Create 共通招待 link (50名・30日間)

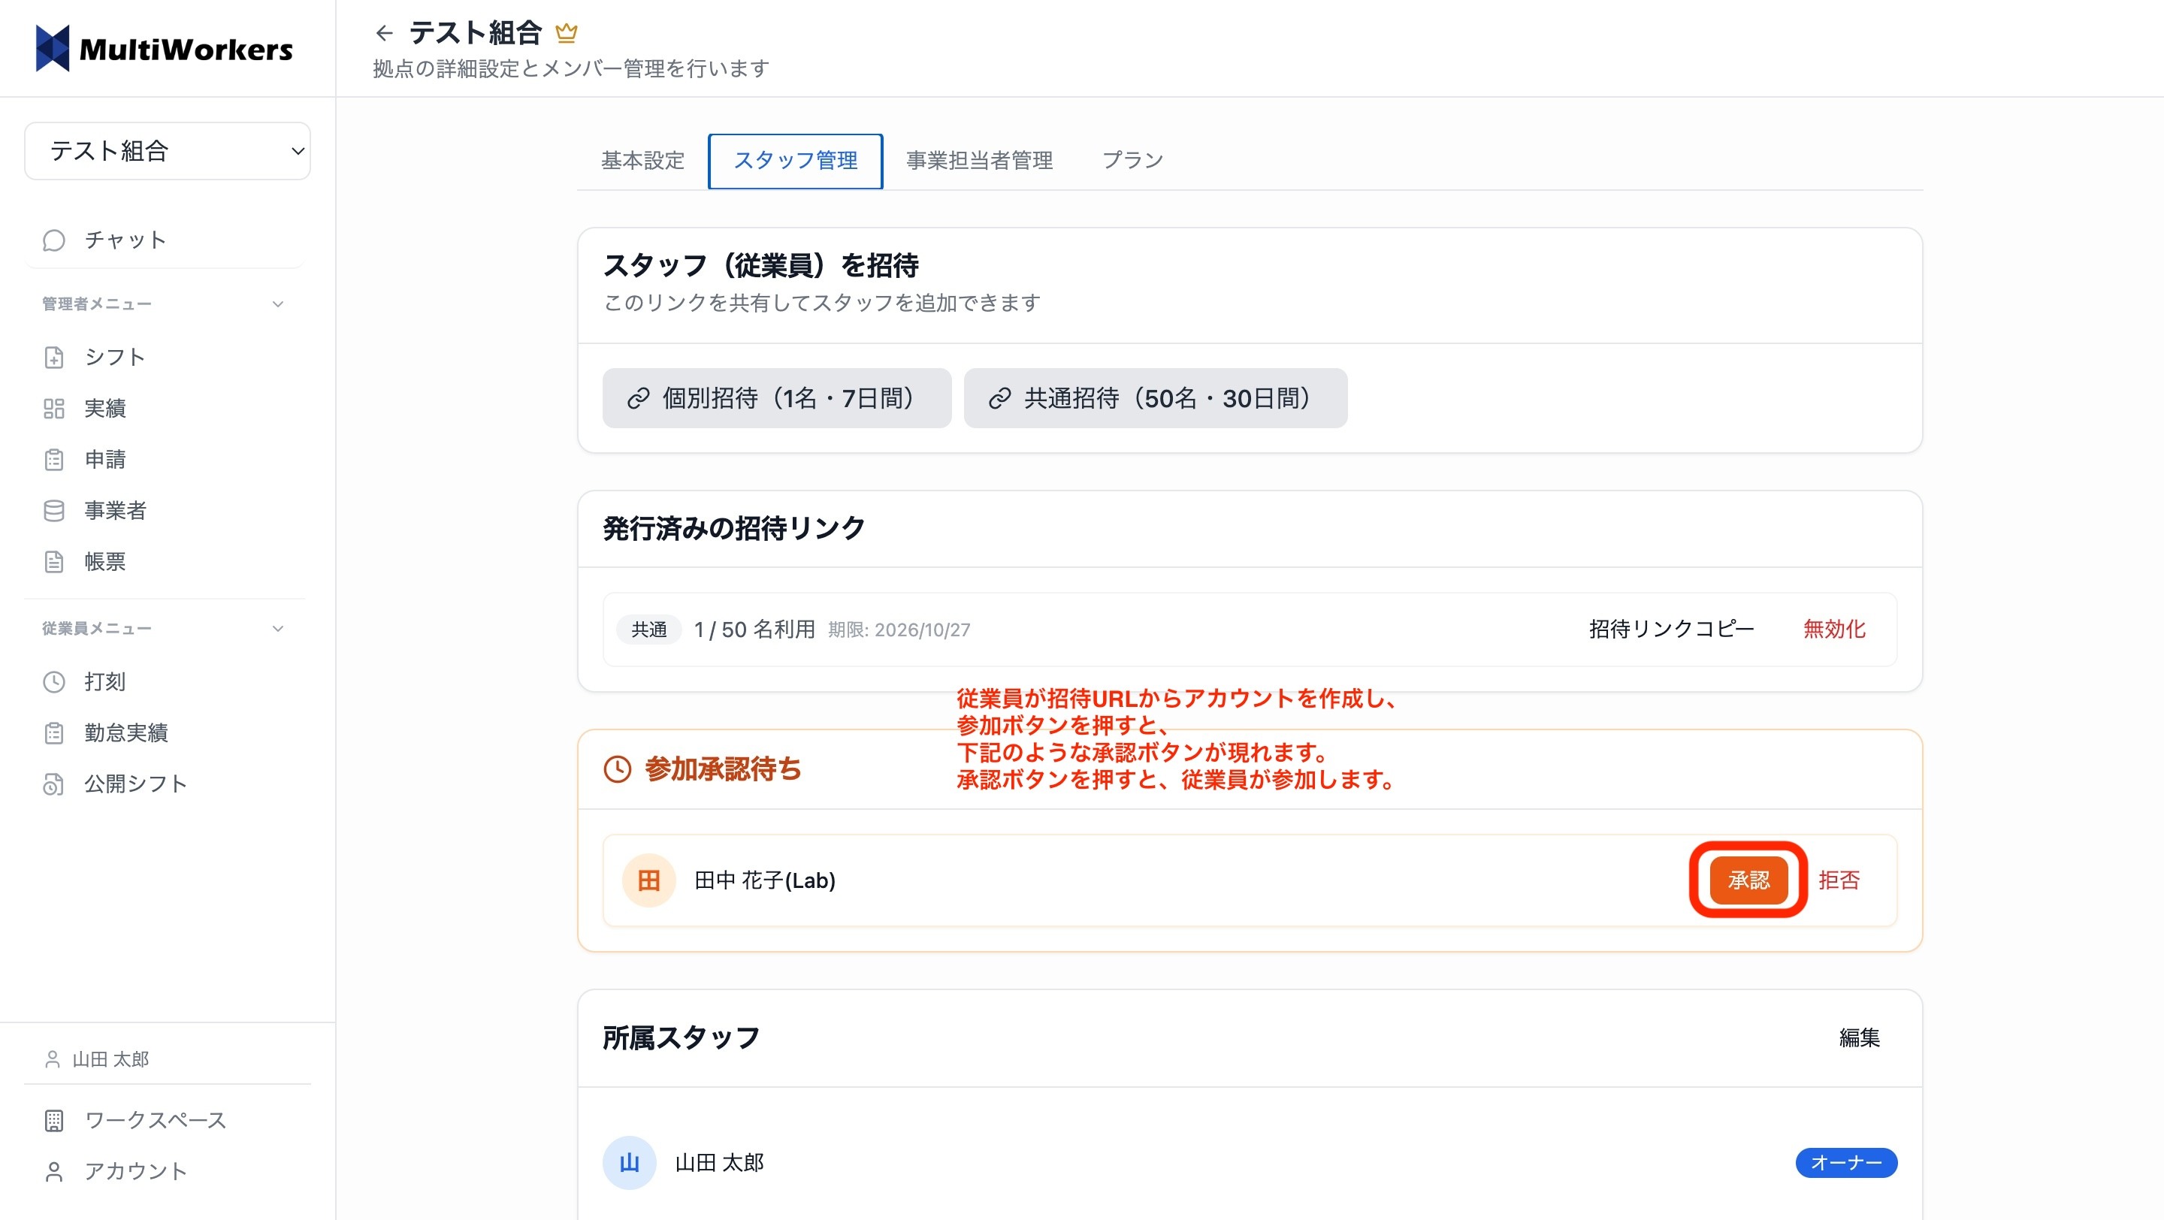click(x=1155, y=398)
